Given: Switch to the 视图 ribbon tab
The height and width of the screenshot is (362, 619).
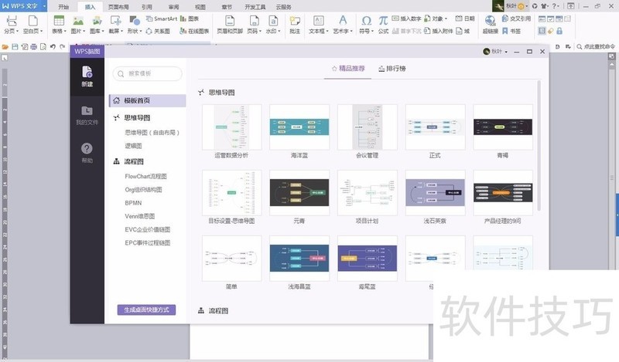Looking at the screenshot, I should 200,7.
